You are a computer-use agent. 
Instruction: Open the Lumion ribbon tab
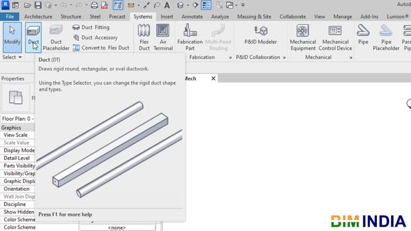tap(398, 17)
